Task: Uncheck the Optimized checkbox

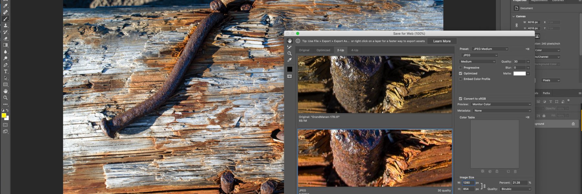Action: 460,73
